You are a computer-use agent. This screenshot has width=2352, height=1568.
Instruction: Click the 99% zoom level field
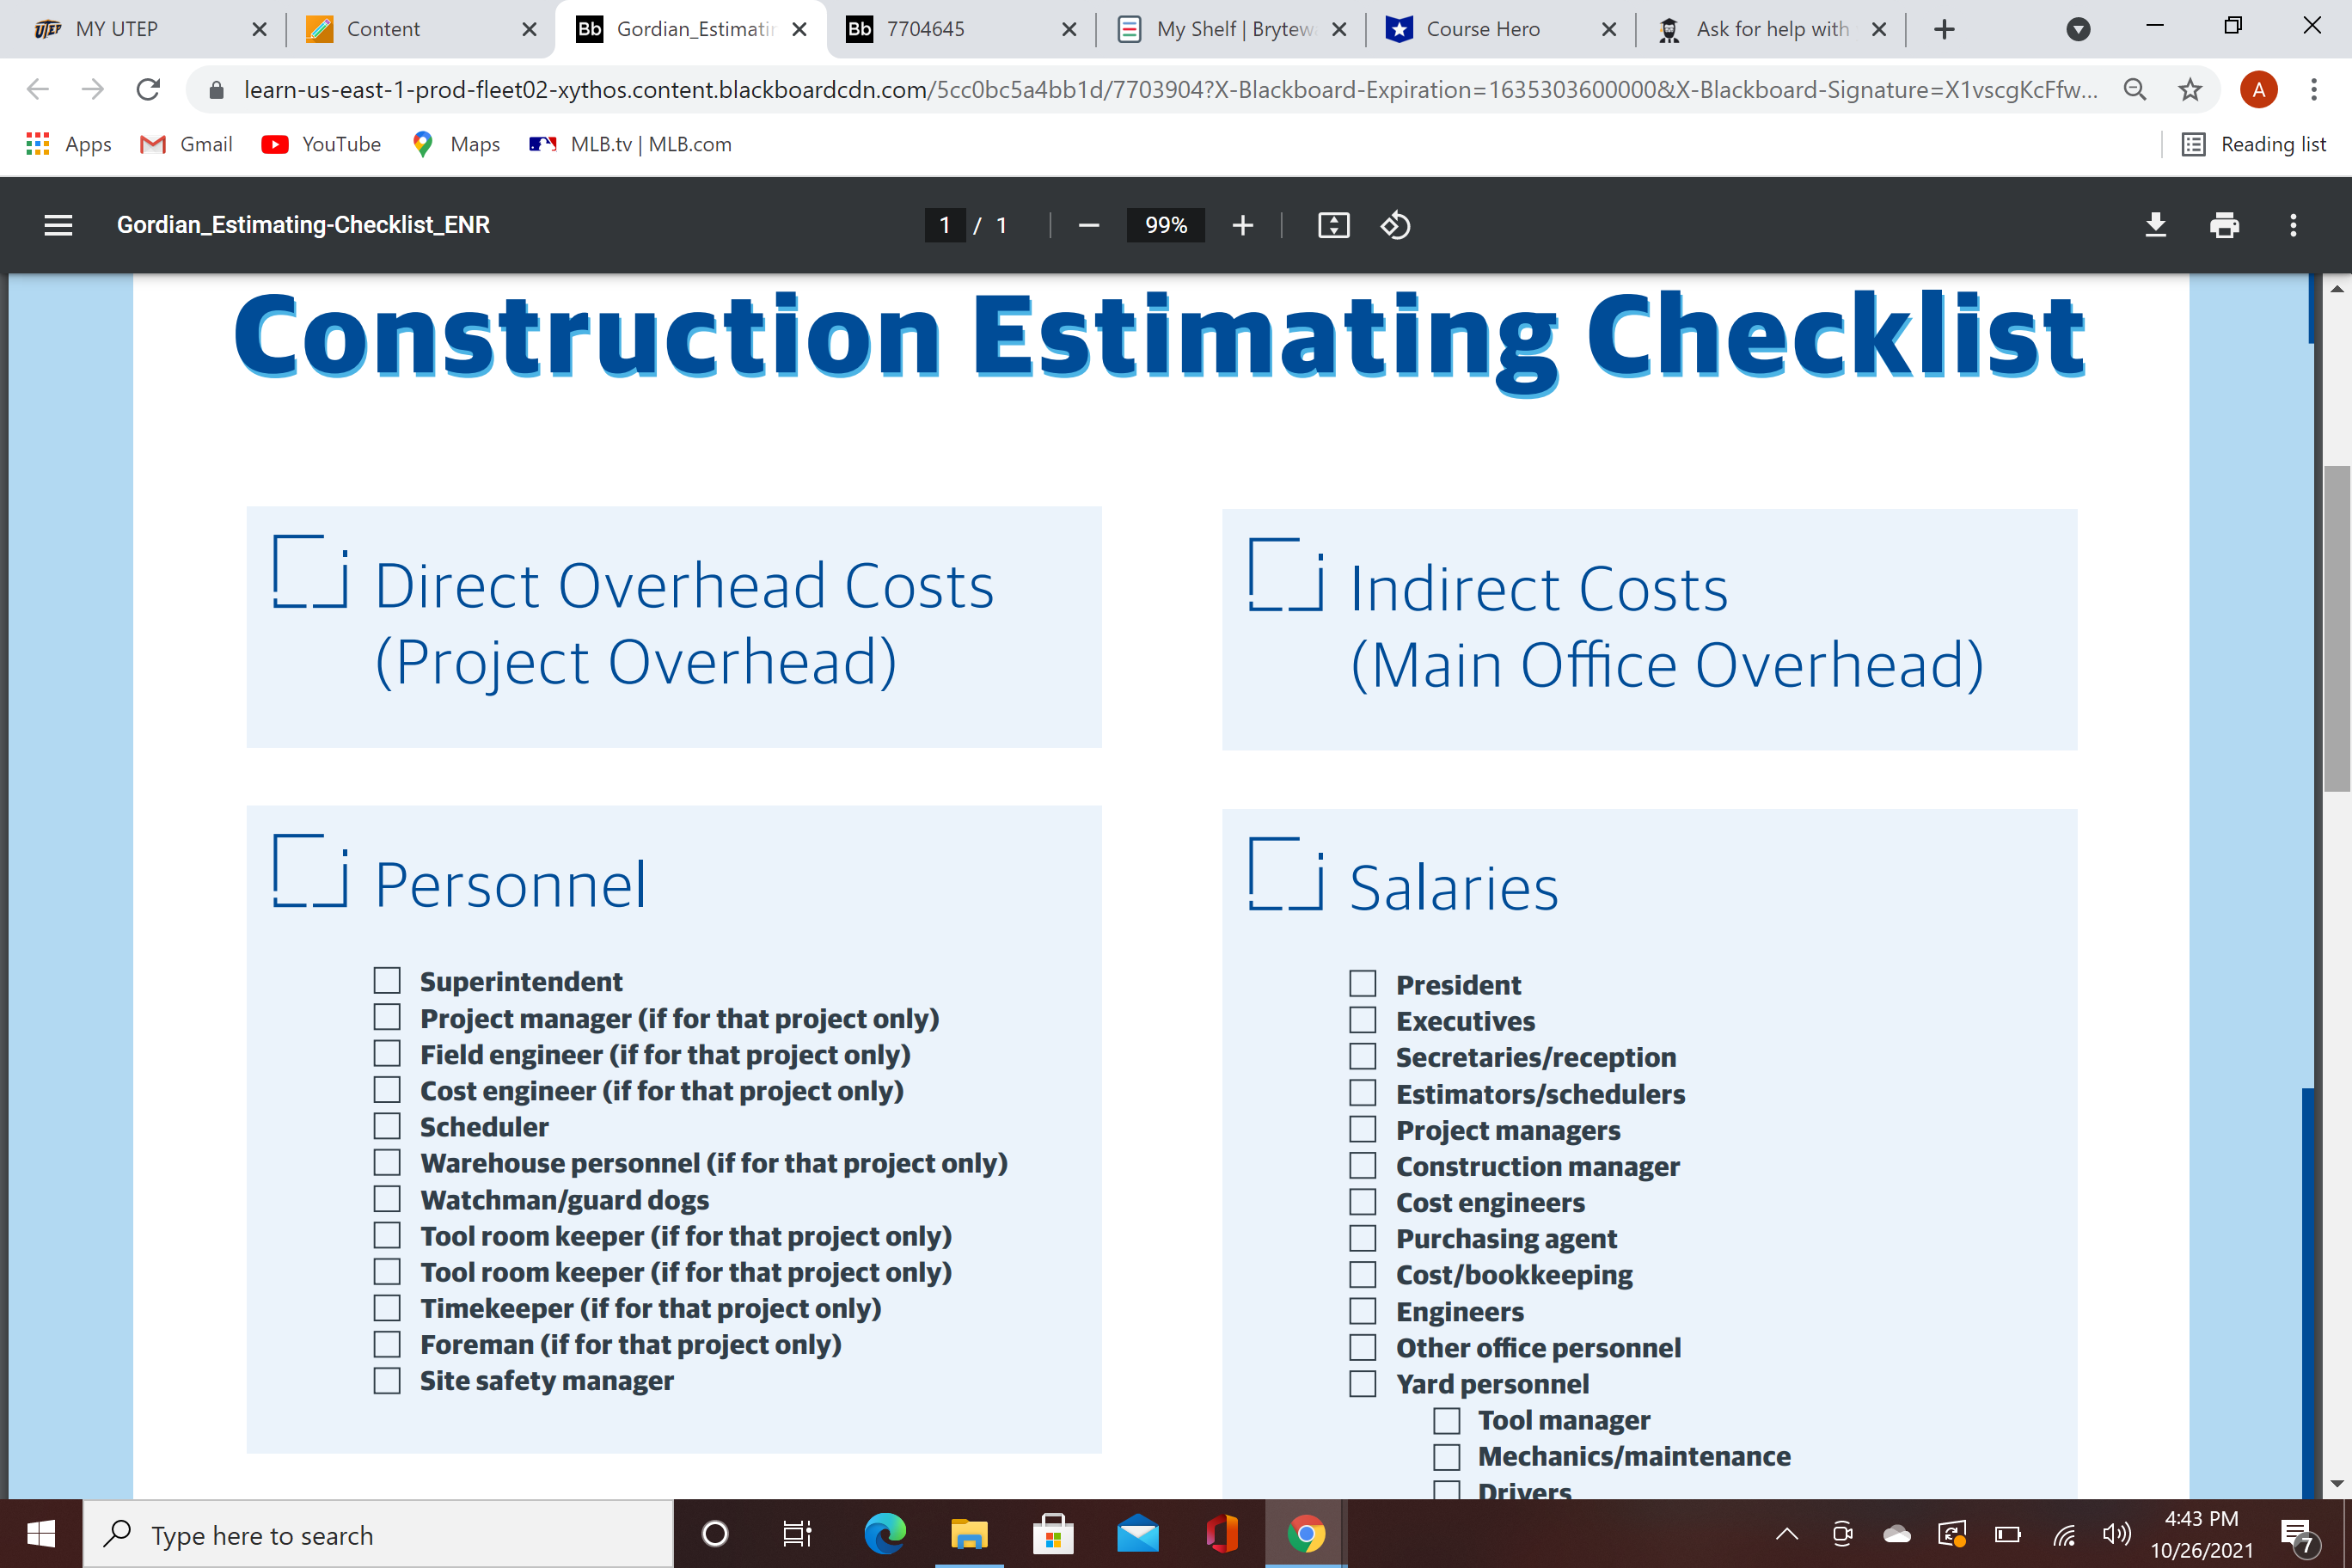1165,225
